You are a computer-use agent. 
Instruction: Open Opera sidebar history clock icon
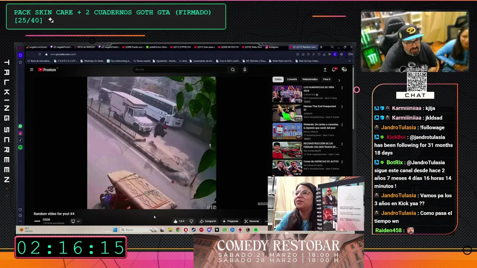[x=20, y=215]
